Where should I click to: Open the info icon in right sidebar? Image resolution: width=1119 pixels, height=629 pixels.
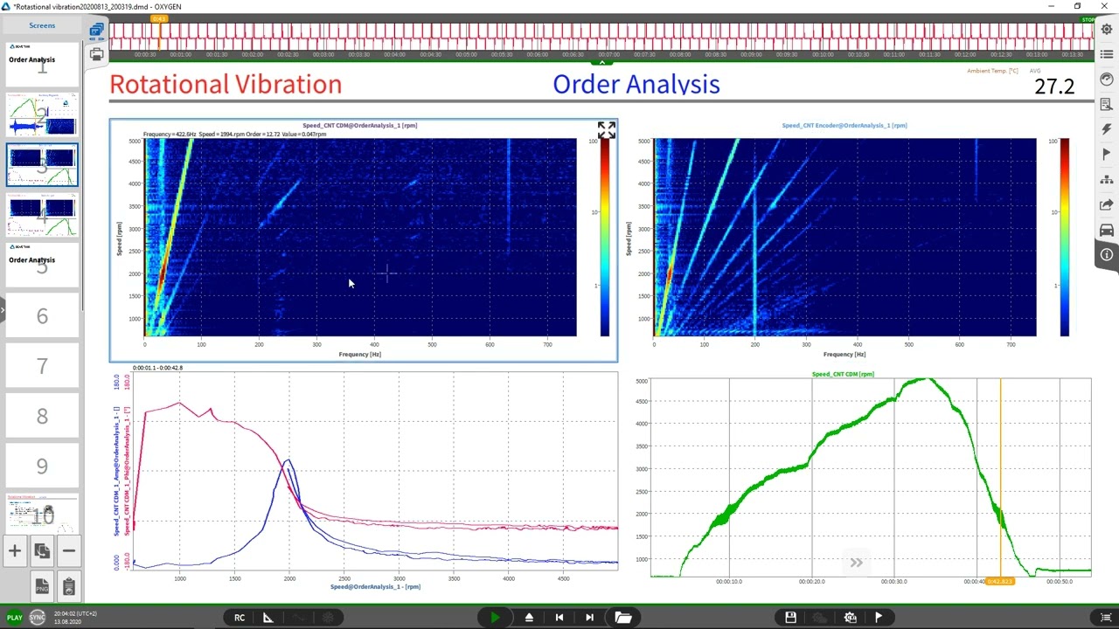[x=1107, y=255]
